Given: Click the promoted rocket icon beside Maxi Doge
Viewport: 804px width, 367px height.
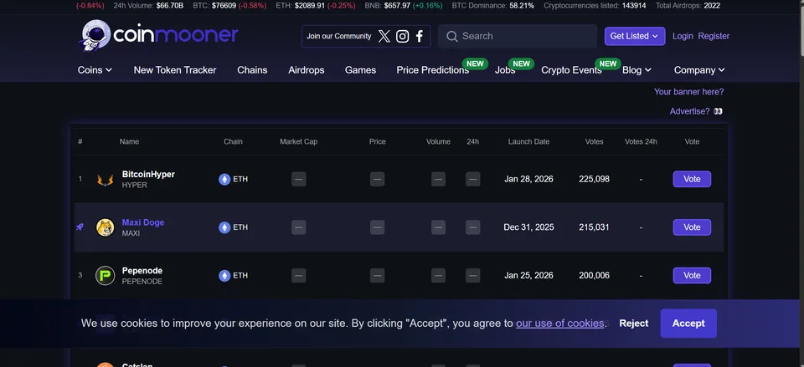Looking at the screenshot, I should (80, 227).
